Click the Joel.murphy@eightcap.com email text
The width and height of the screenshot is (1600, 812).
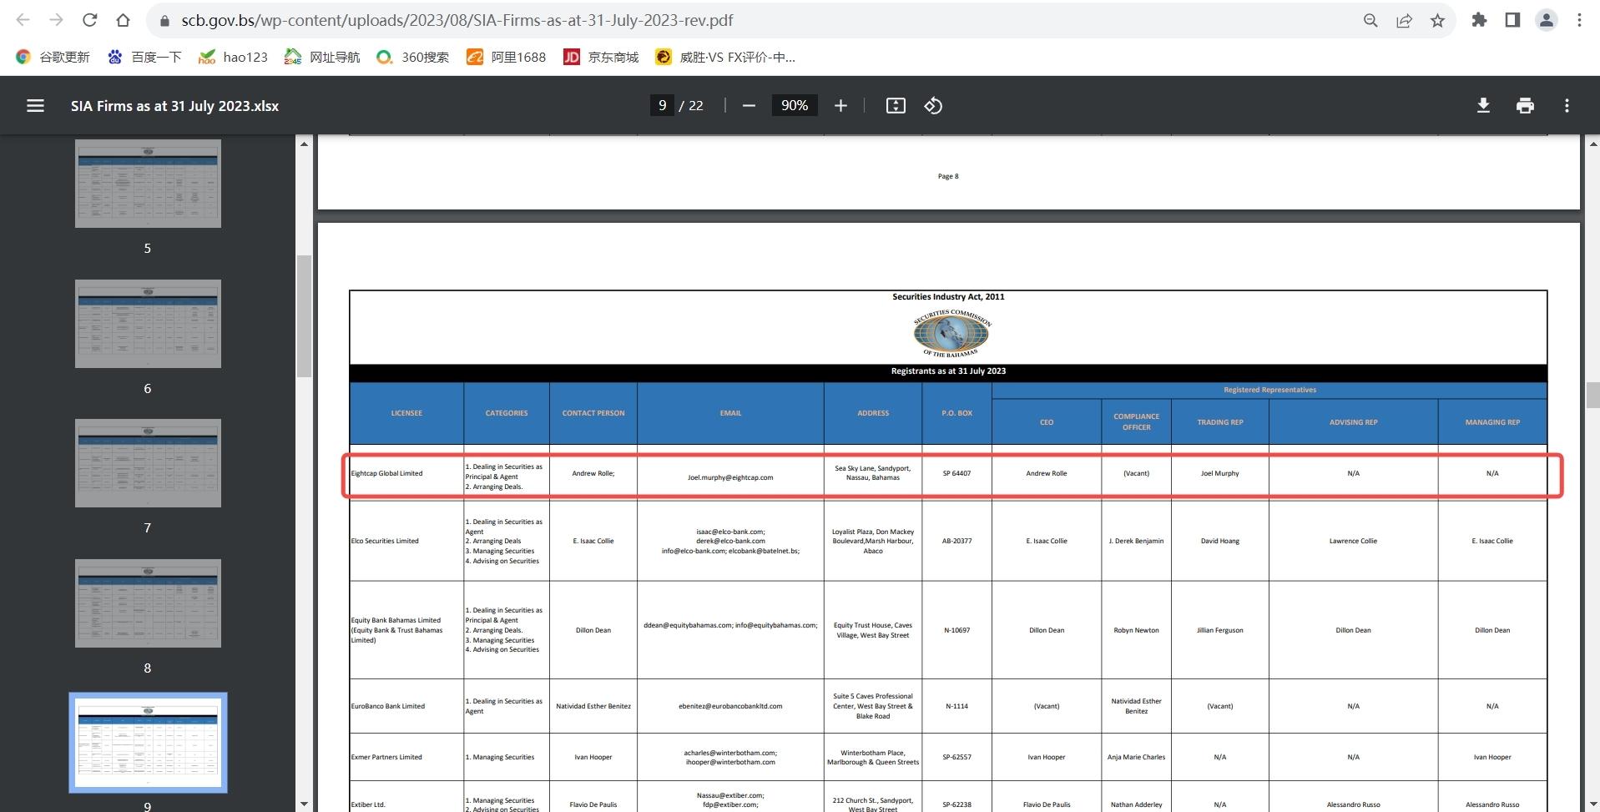click(730, 477)
